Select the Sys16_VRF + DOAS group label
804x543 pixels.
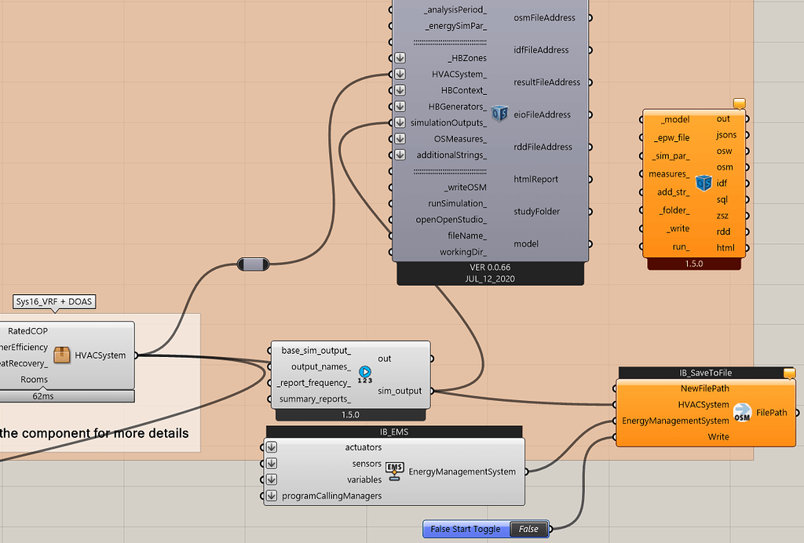pyautogui.click(x=53, y=301)
